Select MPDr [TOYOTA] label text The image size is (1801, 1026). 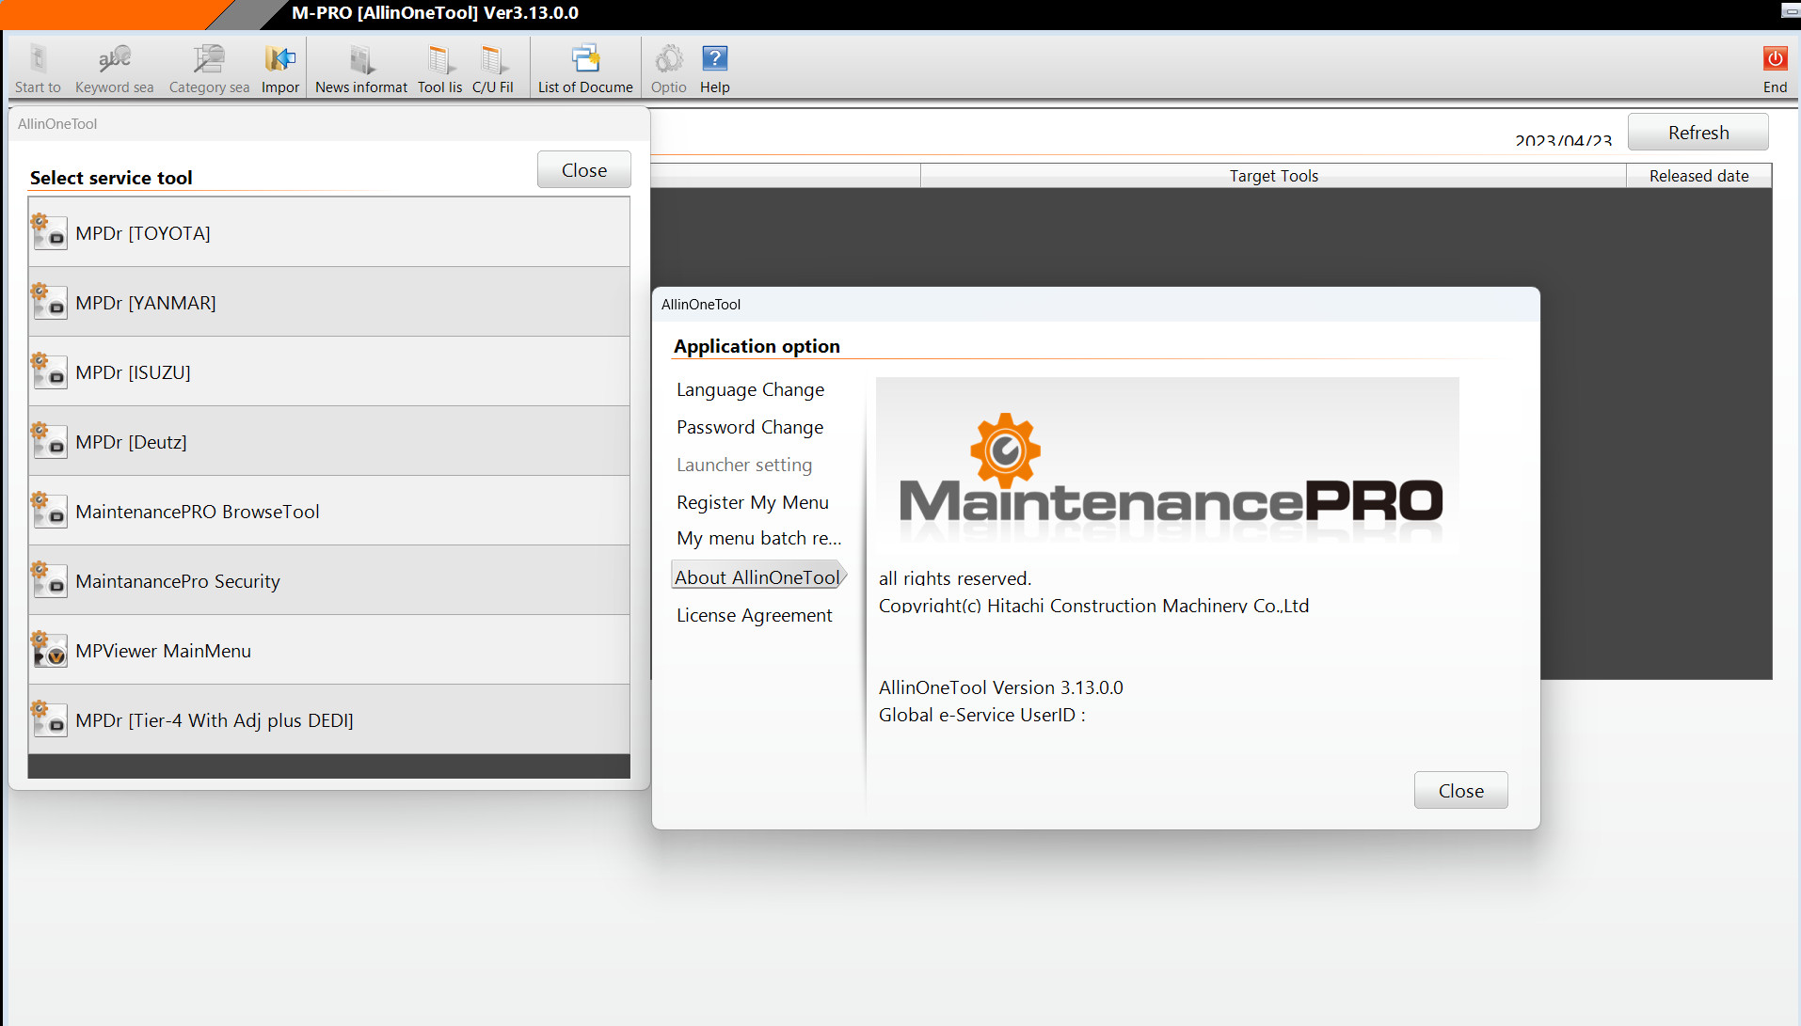coord(143,233)
